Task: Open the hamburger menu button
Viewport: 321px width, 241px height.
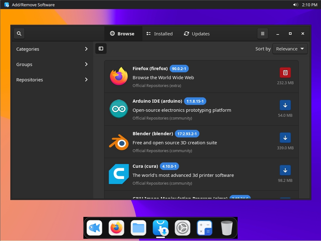Action: (263, 33)
